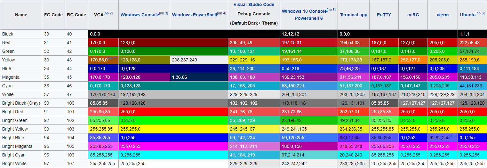
Task: Jump to footnote nb 5 reference
Action: click(x=331, y=10)
